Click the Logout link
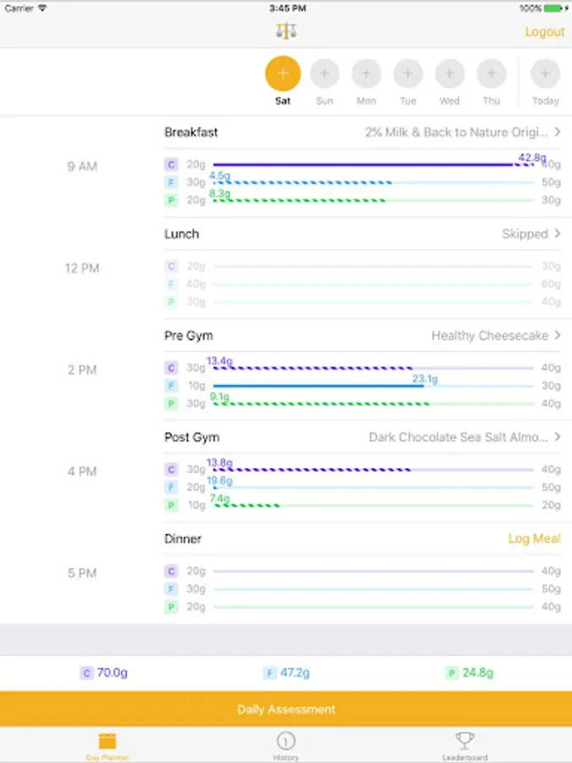Screen dimensions: 572x763 (x=544, y=31)
